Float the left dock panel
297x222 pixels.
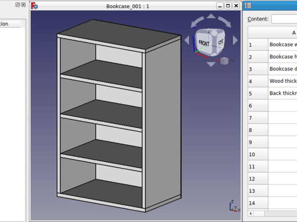[18, 4]
